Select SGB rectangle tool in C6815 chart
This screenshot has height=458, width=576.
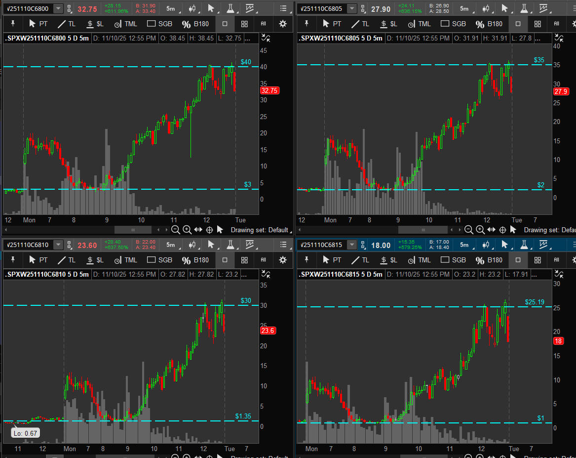point(453,260)
